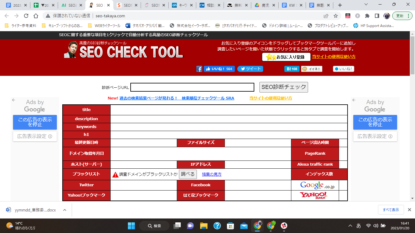Close the downloads bar
Screen dimensions: 415x233
click(x=409, y=210)
